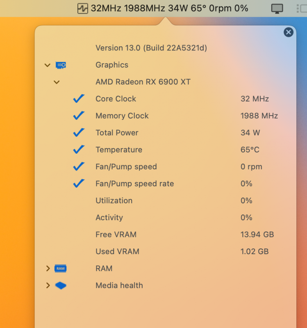Uncheck Fan/Pump speed rate
Screen dimensions: 307x328
(79, 184)
